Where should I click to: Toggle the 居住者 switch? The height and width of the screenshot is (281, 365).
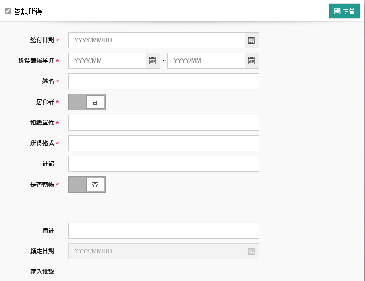[x=87, y=102]
